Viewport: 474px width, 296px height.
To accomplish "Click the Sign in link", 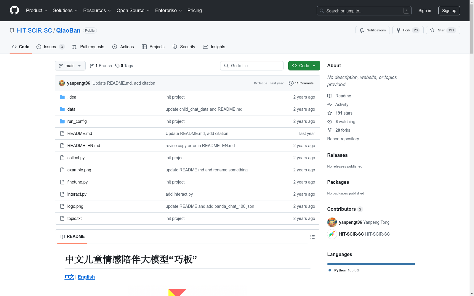I will (x=425, y=11).
